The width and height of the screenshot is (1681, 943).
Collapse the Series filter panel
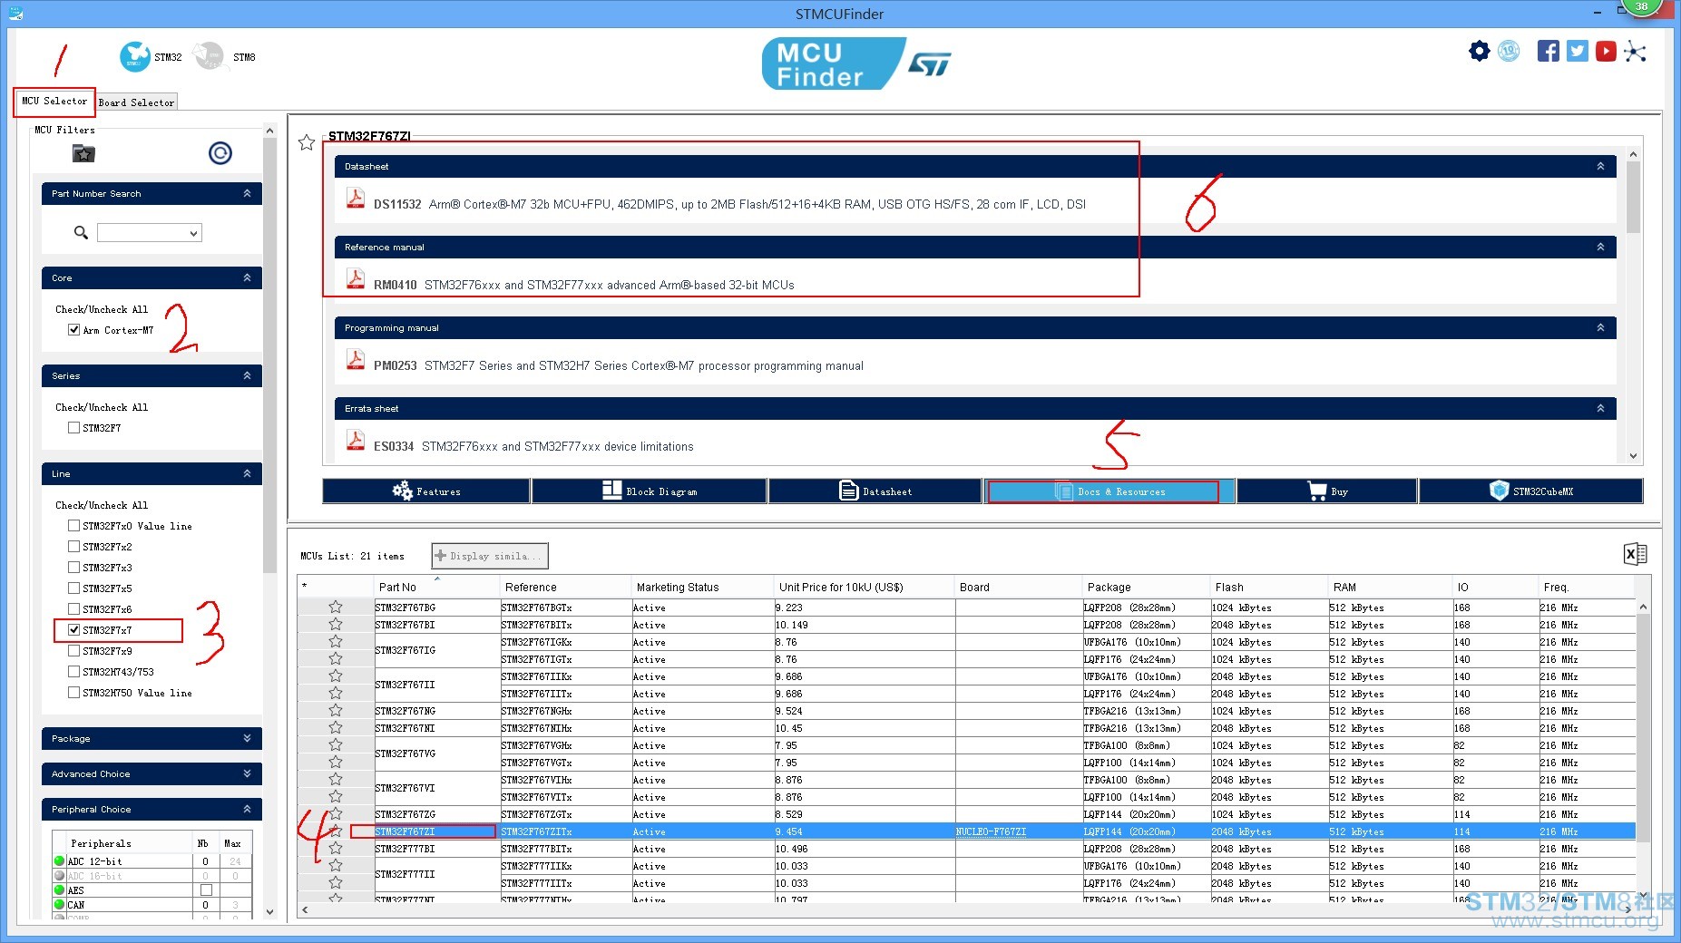pyautogui.click(x=247, y=375)
